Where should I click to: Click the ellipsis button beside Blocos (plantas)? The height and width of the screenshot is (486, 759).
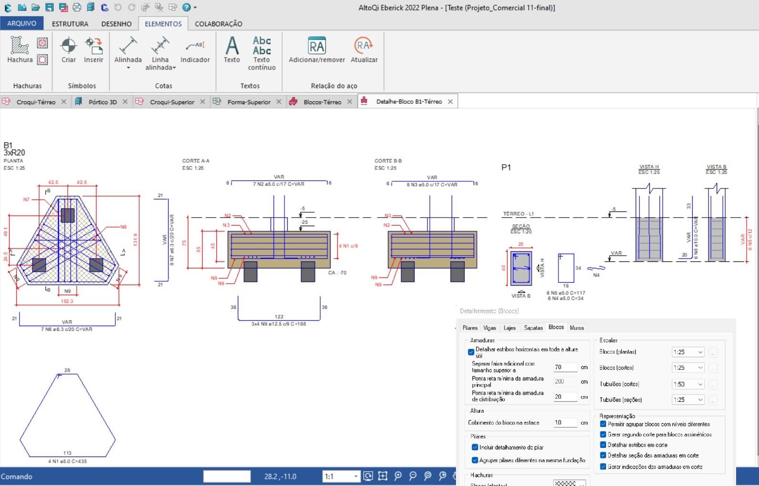(713, 353)
